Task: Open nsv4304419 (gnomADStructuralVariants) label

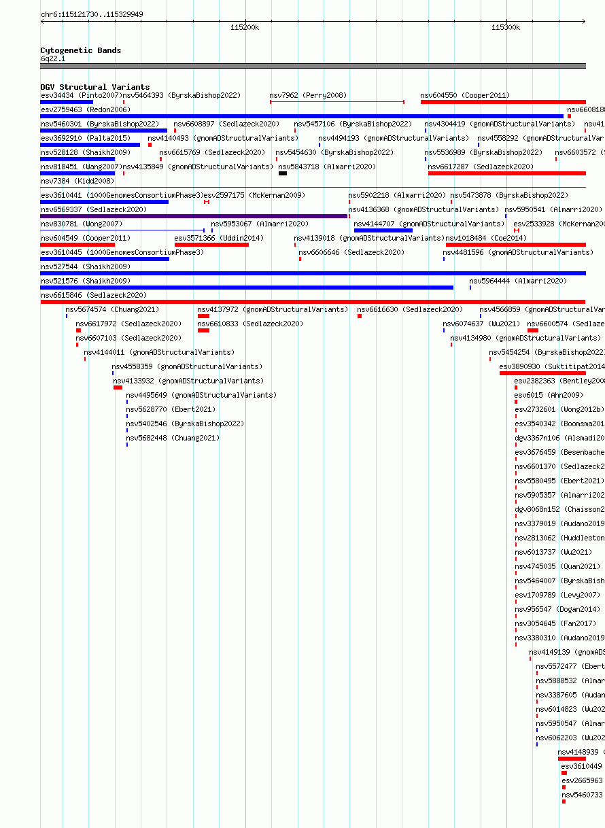Action: coord(500,124)
